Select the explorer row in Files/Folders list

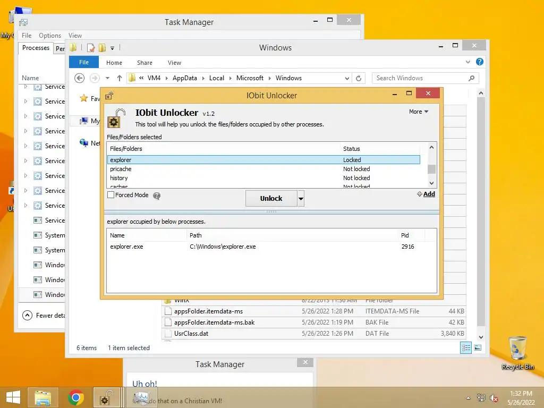tap(263, 160)
